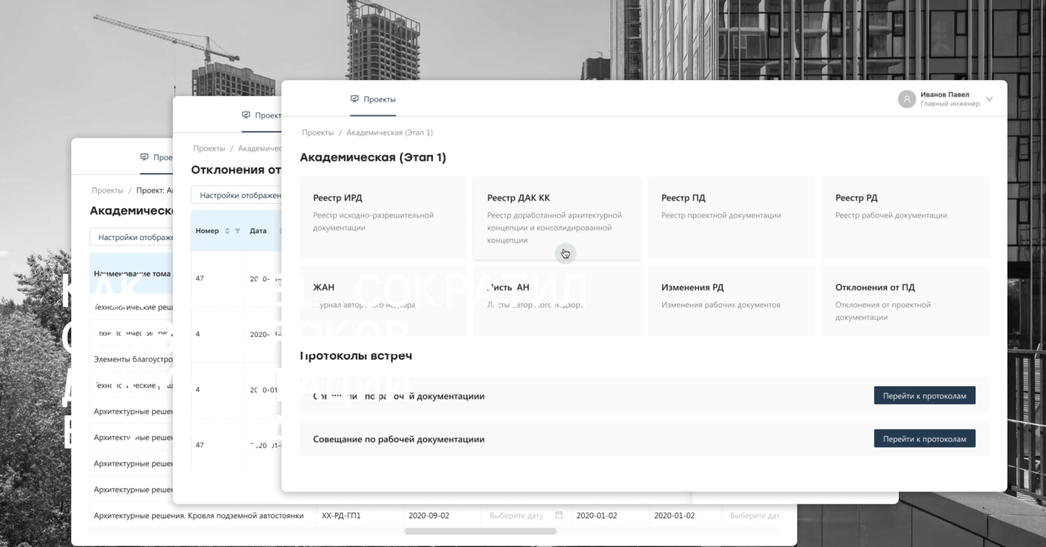Open Настройки отображения in the rearmost window

point(131,237)
